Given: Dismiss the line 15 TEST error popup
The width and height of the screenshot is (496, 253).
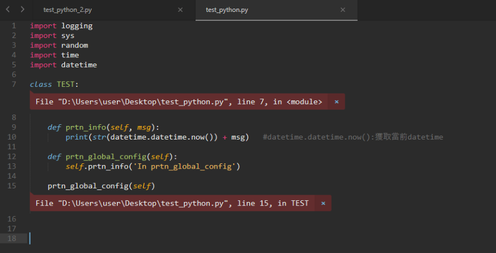Looking at the screenshot, I should click(x=323, y=203).
